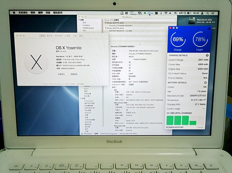This screenshot has height=173, width=232.
Task: Select the Macintosh SSD desktop drive icon
Action: point(191,21)
